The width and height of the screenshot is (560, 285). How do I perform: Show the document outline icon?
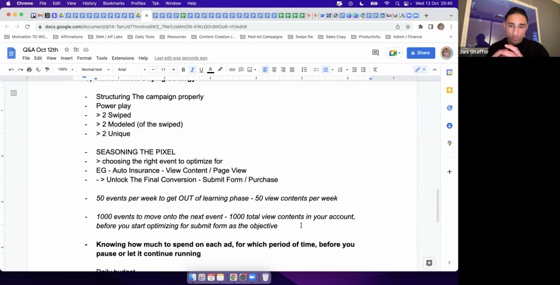13,93
